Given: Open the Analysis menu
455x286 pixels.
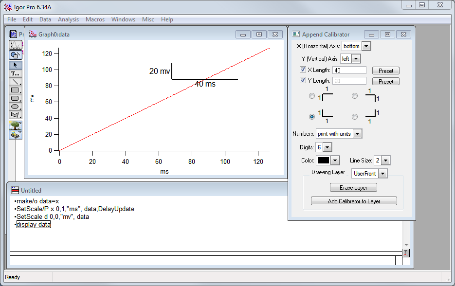Looking at the screenshot, I should pos(68,19).
